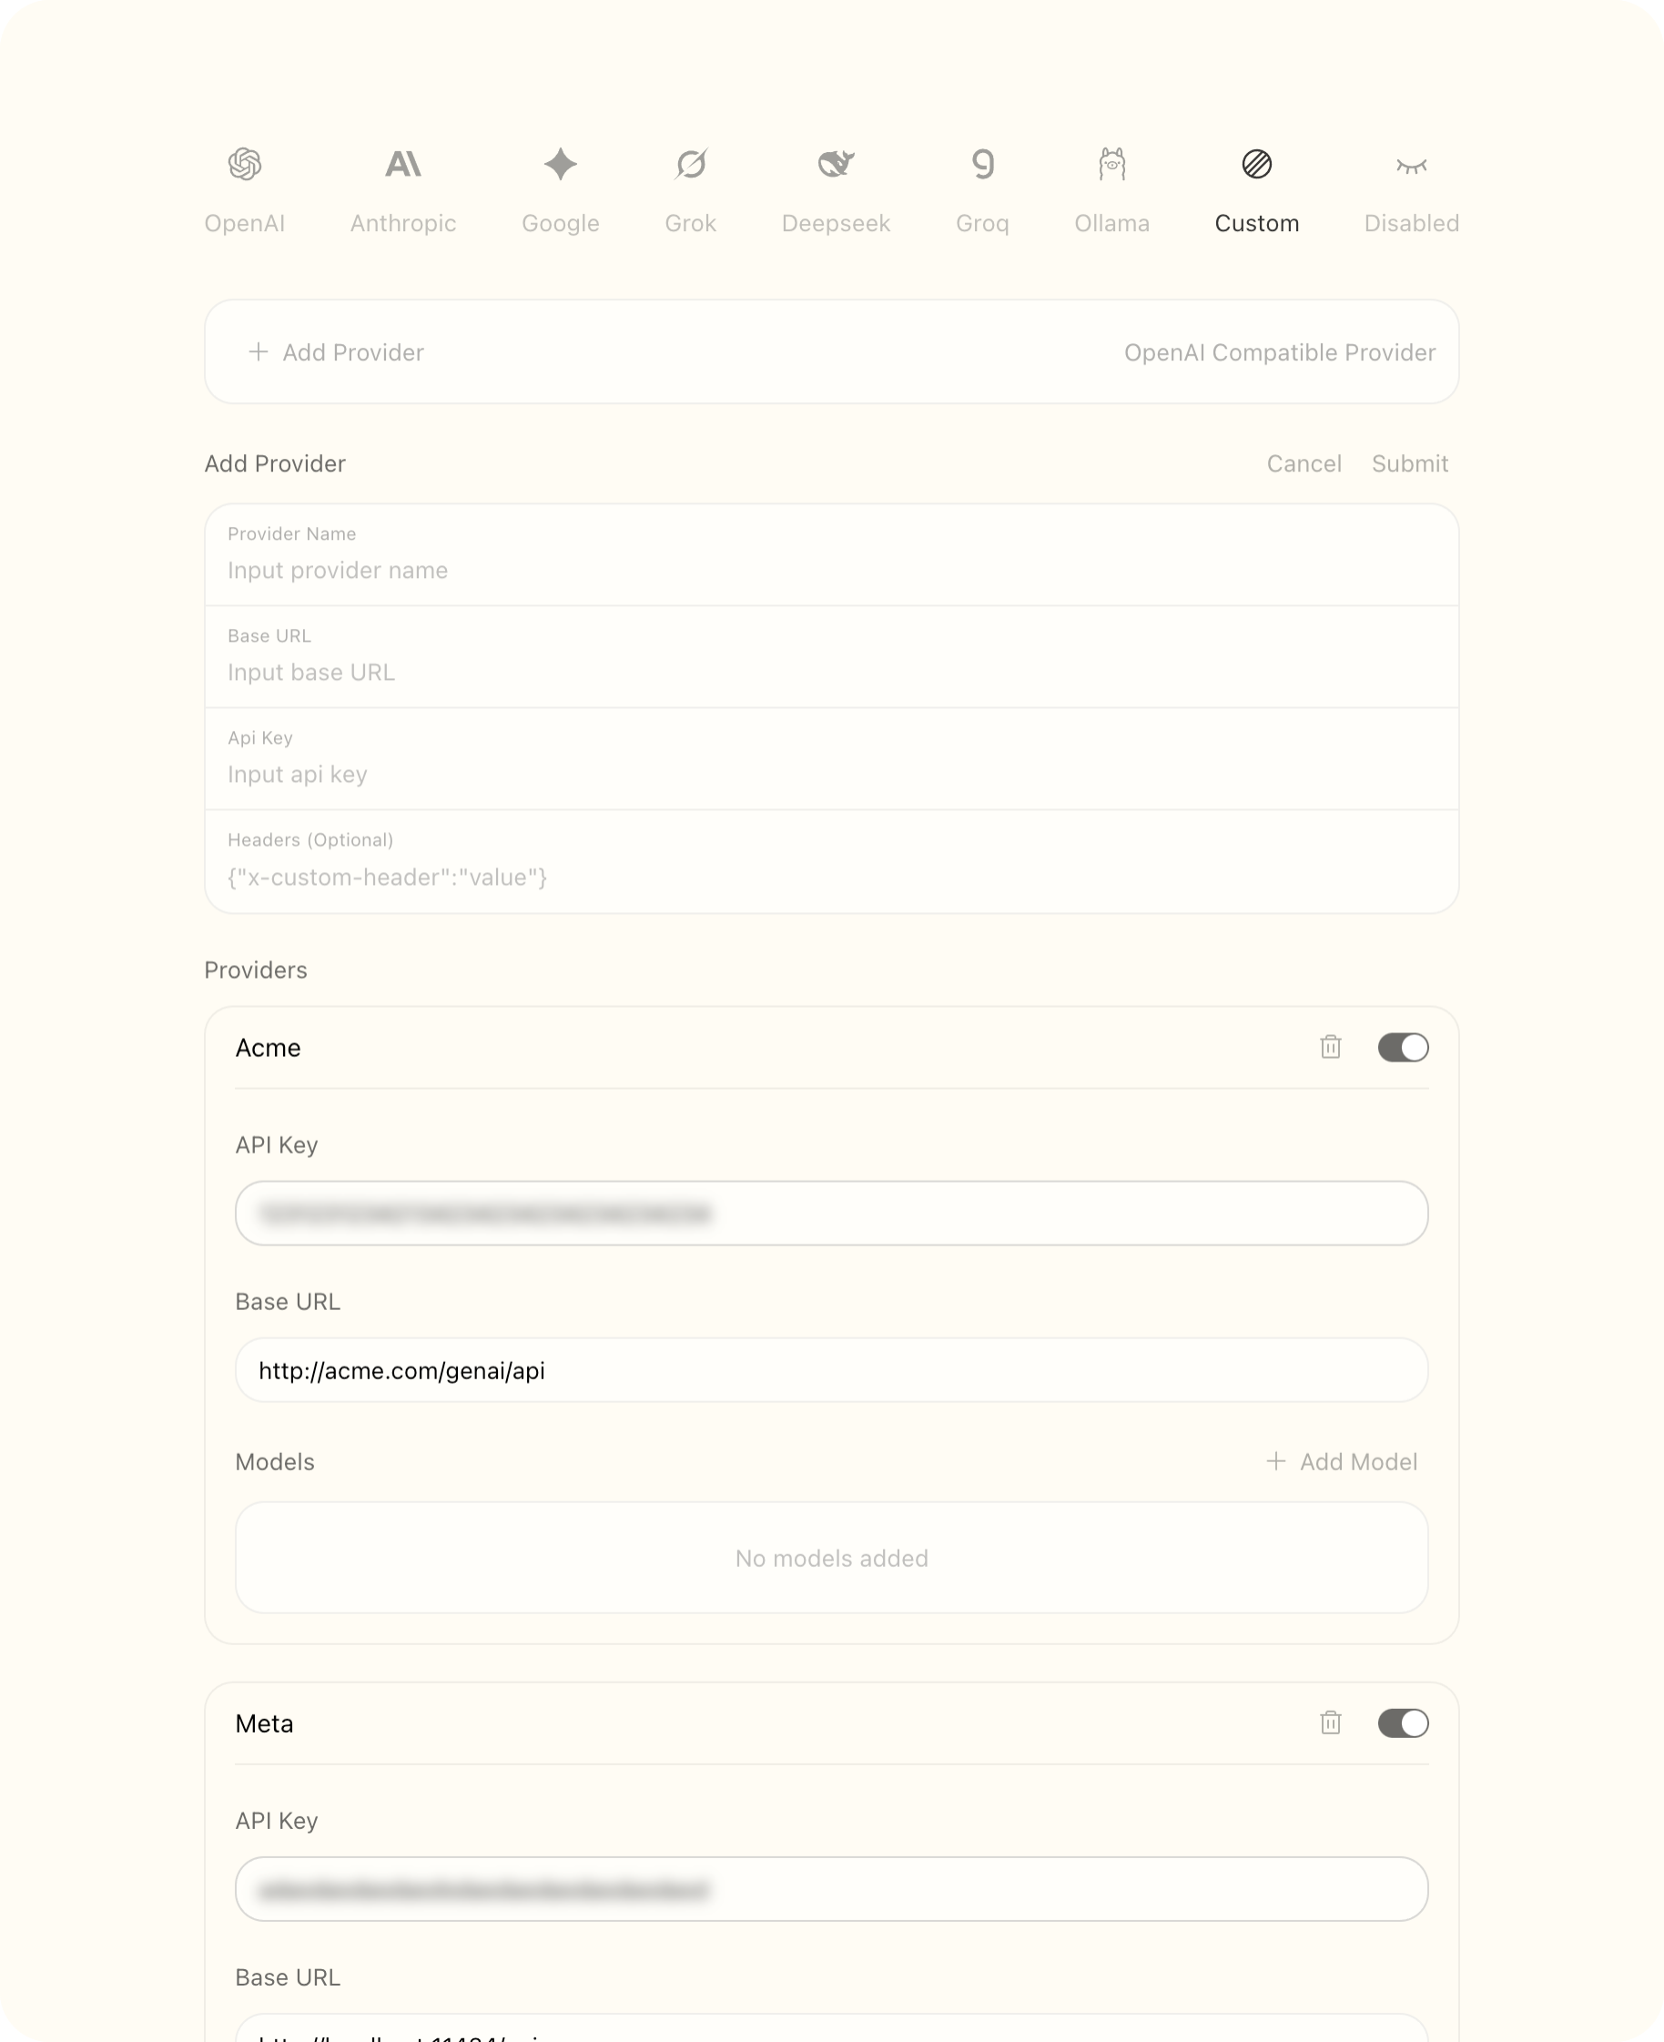The width and height of the screenshot is (1664, 2042).
Task: Open the Google provider section
Action: 560,187
